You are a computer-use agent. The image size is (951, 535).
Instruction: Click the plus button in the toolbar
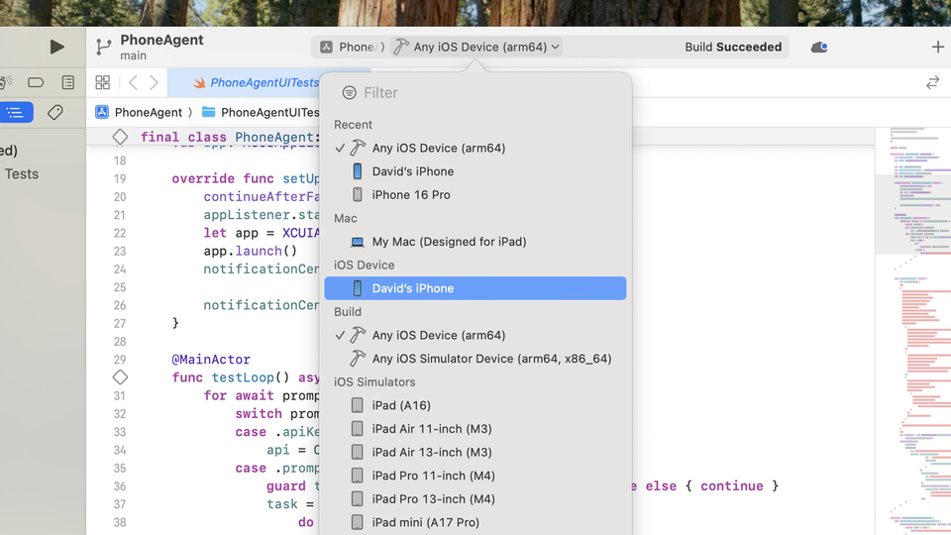(x=937, y=48)
